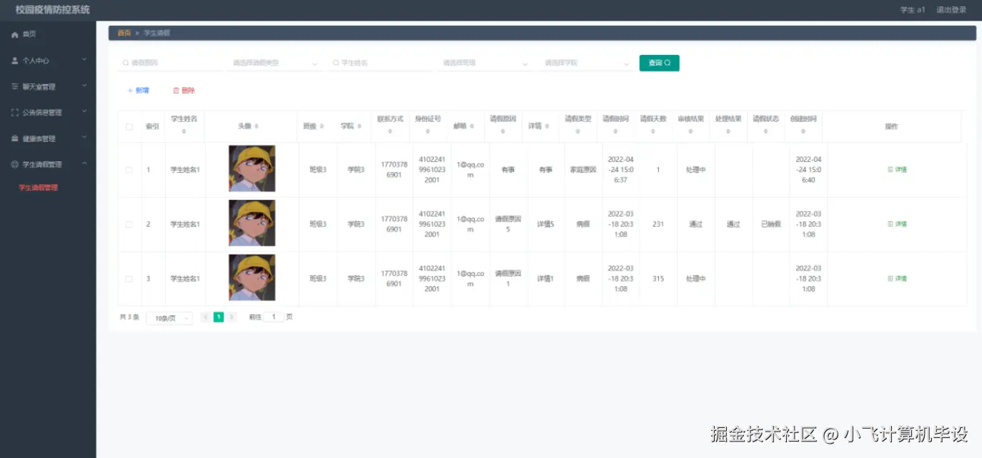Sort by the 联系方式 column
Screen dimensions: 982x458
point(390,132)
